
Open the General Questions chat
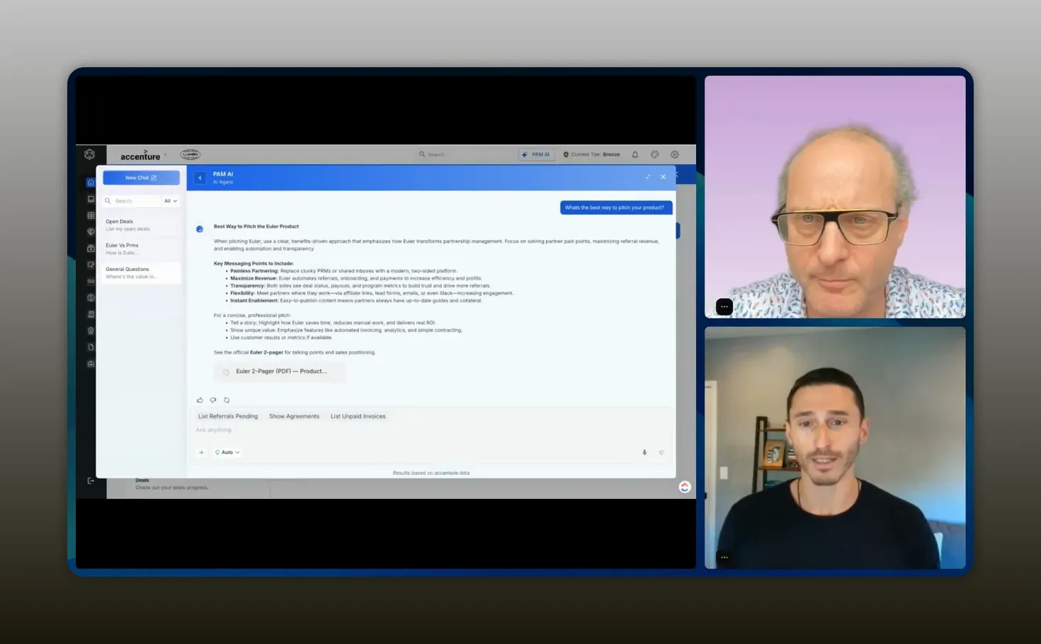(142, 272)
